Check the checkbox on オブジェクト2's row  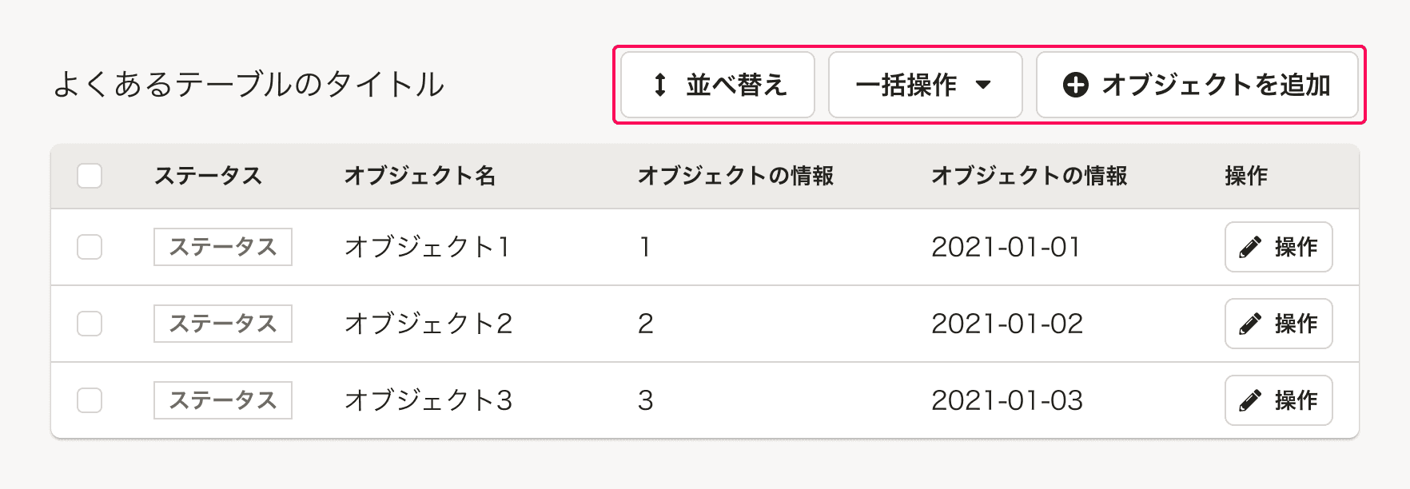pos(90,324)
